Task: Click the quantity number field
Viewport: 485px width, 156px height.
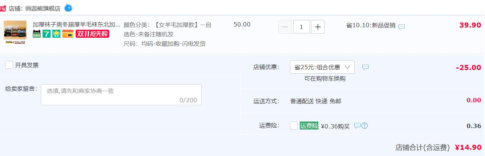Action: click(302, 27)
